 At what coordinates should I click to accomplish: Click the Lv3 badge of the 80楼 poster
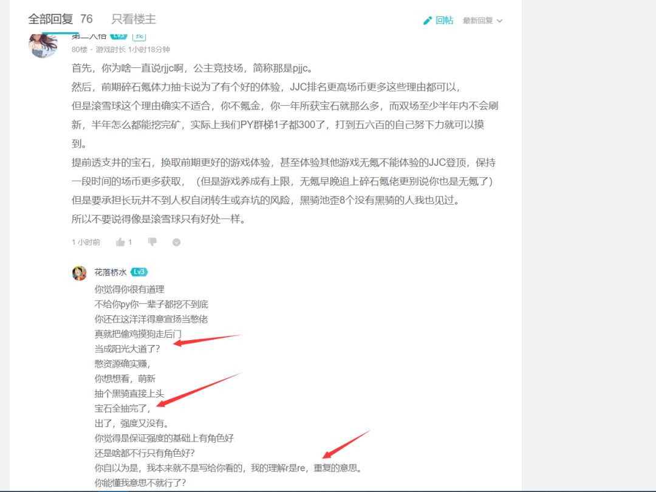coord(118,36)
